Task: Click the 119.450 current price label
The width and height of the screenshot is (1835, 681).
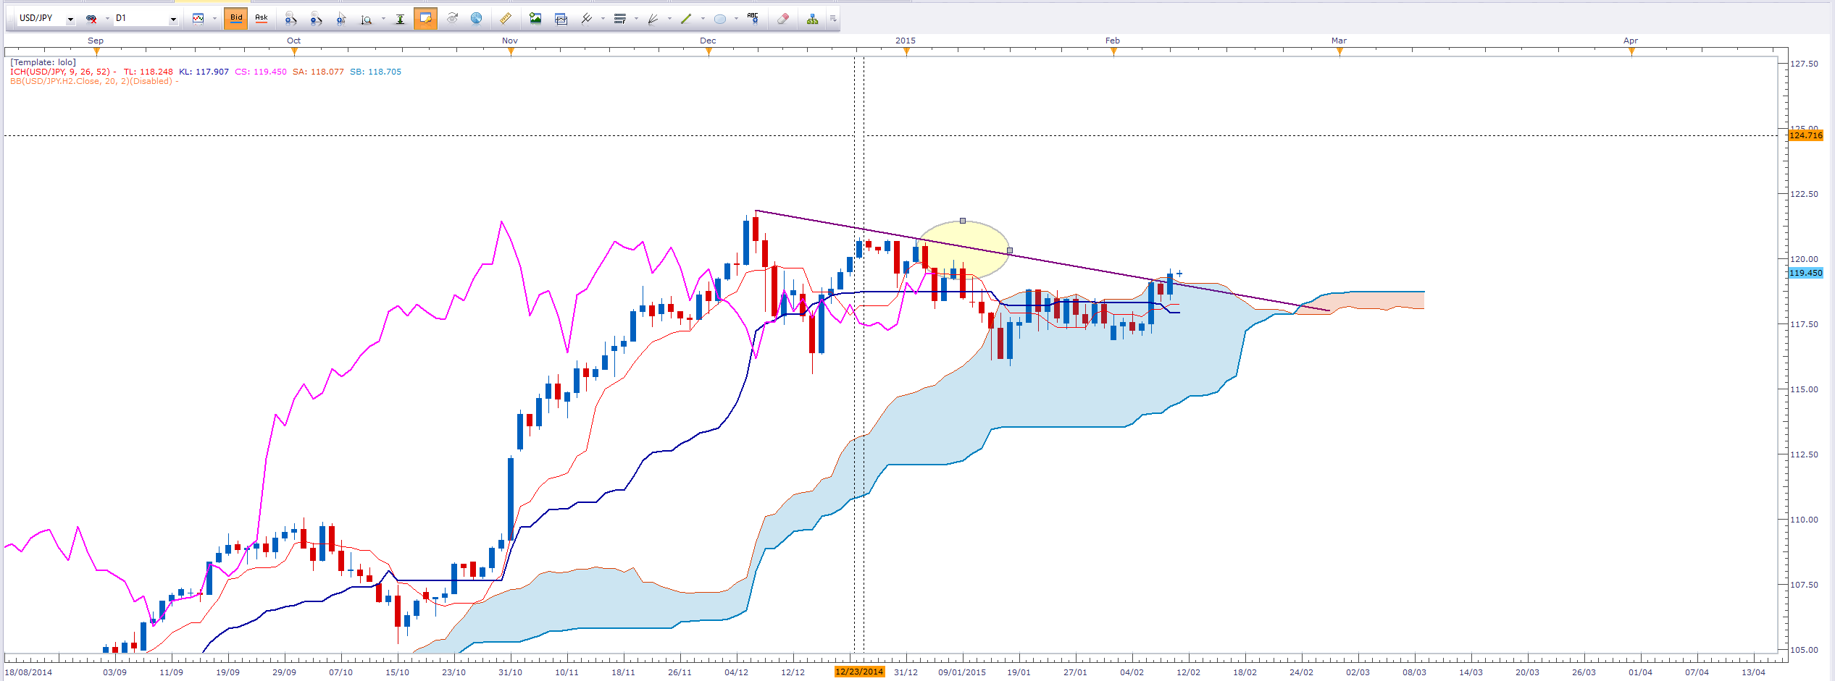Action: pyautogui.click(x=1805, y=273)
